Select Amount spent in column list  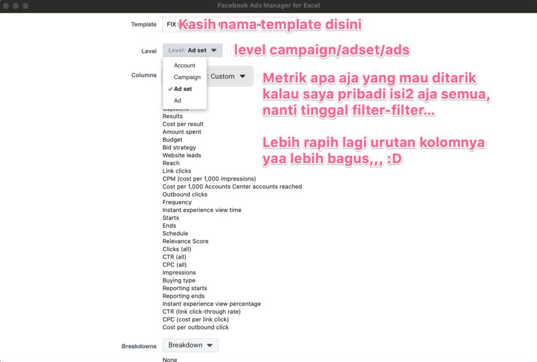182,132
